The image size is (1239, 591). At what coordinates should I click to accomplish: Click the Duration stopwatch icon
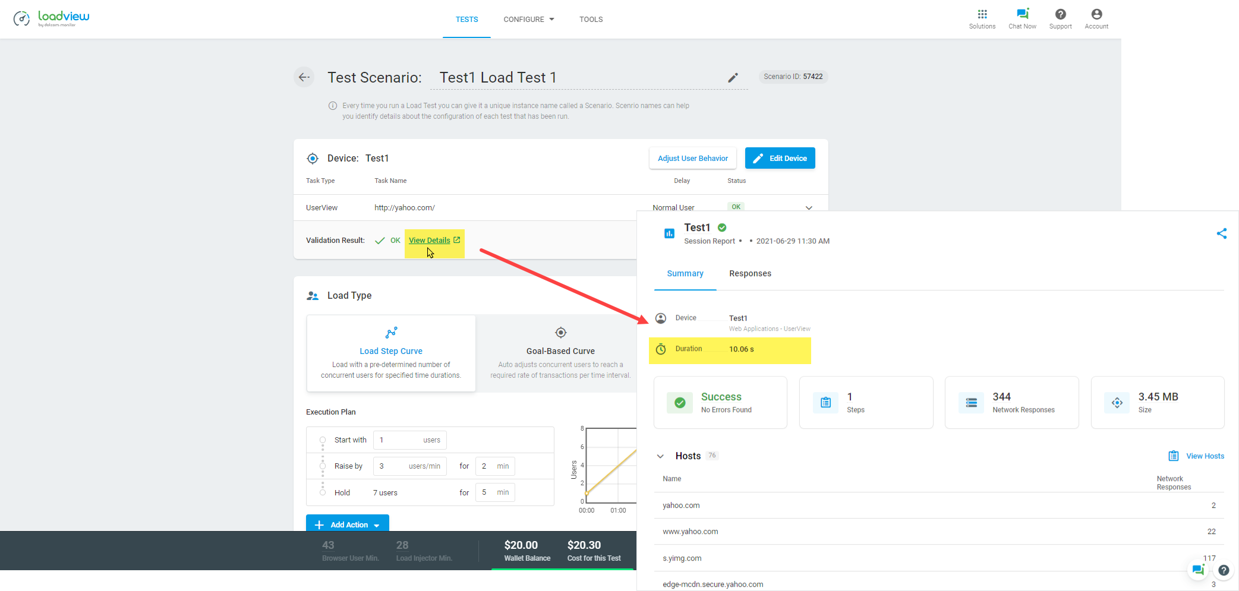[661, 349]
